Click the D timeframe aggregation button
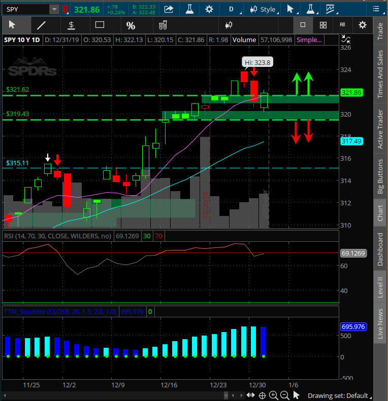The image size is (388, 401). [232, 9]
